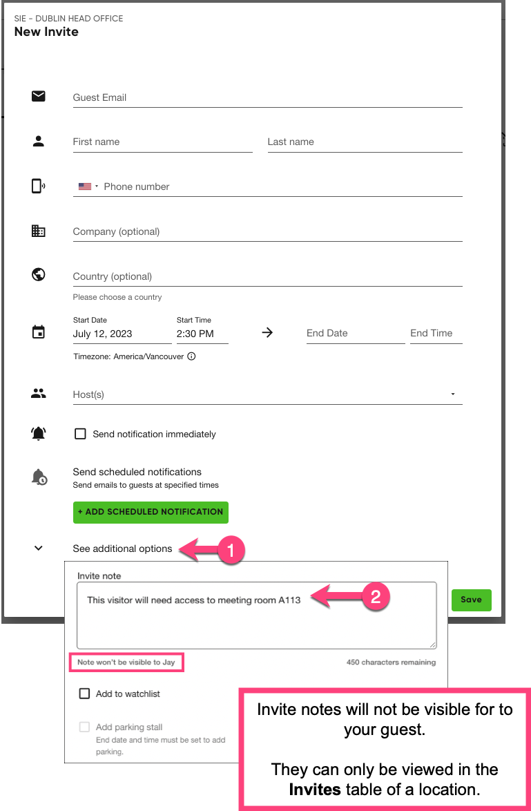Collapse See additional options chevron

coord(39,548)
